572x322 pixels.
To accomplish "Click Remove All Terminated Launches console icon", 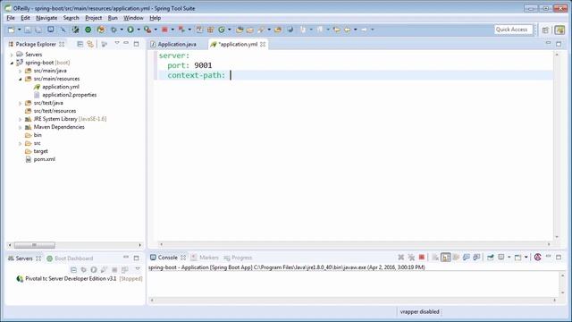I will click(x=411, y=258).
